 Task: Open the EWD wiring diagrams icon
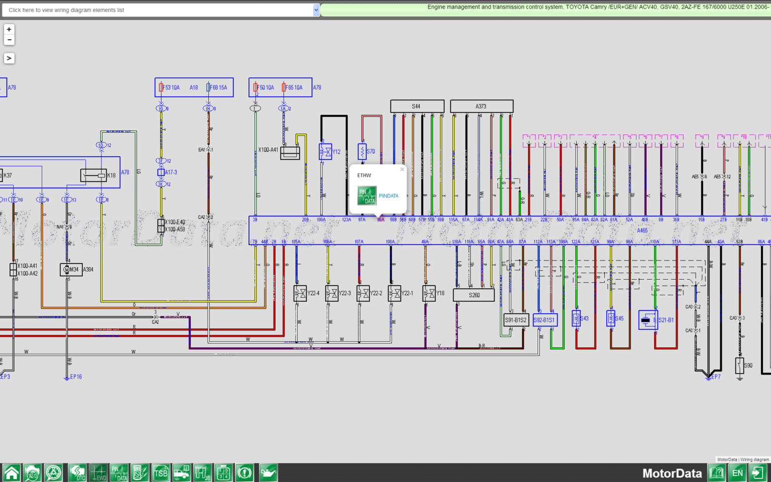coord(99,473)
